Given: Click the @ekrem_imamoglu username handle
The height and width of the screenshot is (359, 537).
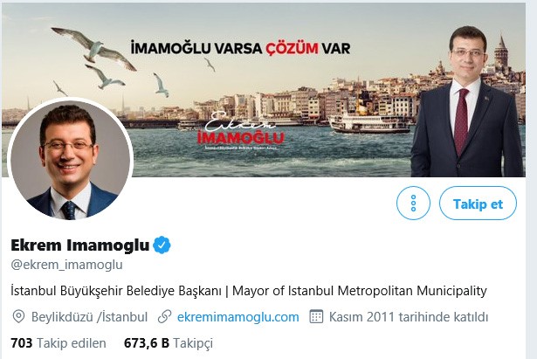Looking at the screenshot, I should click(66, 265).
